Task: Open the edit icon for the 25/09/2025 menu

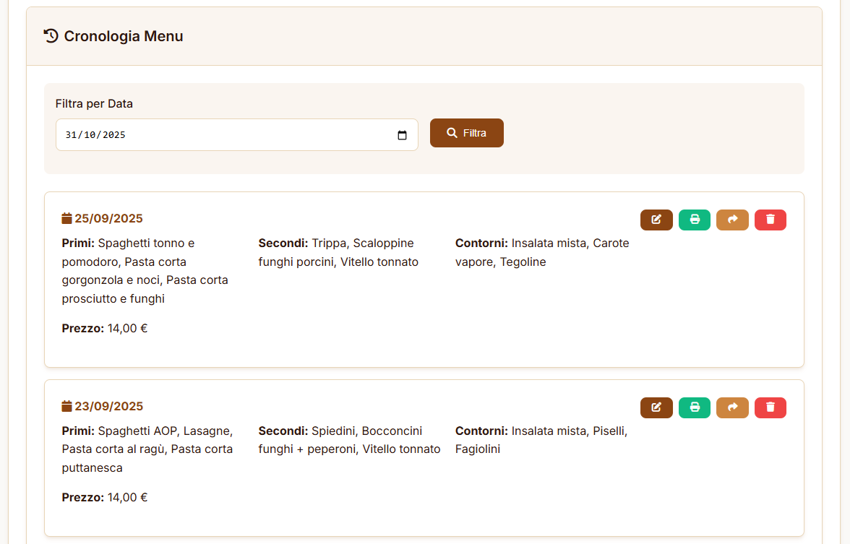Action: click(x=656, y=220)
